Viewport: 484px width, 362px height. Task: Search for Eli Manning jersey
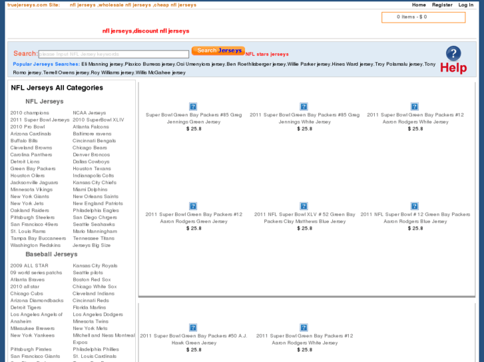103,64
